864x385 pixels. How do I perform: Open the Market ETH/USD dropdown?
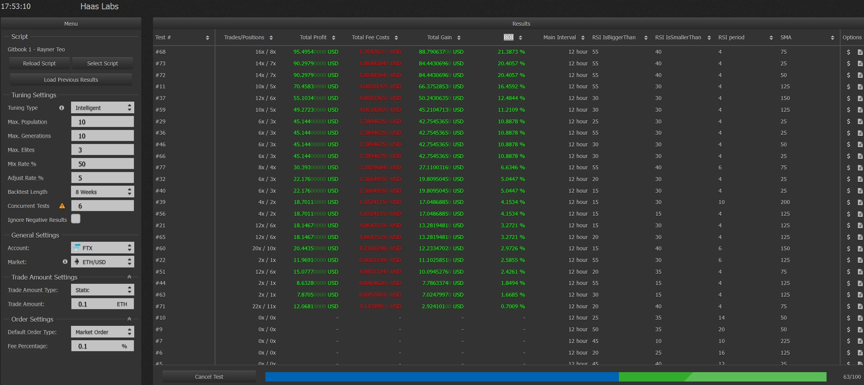(x=102, y=262)
